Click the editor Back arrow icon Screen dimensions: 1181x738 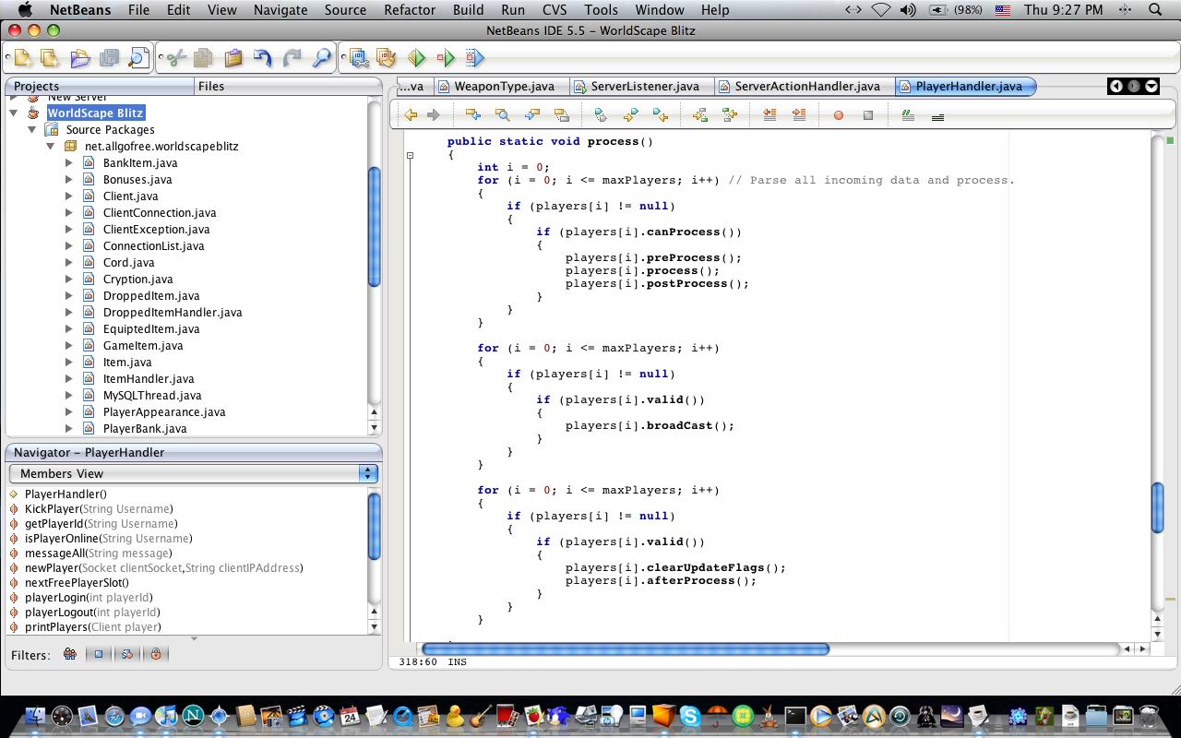[x=411, y=115]
